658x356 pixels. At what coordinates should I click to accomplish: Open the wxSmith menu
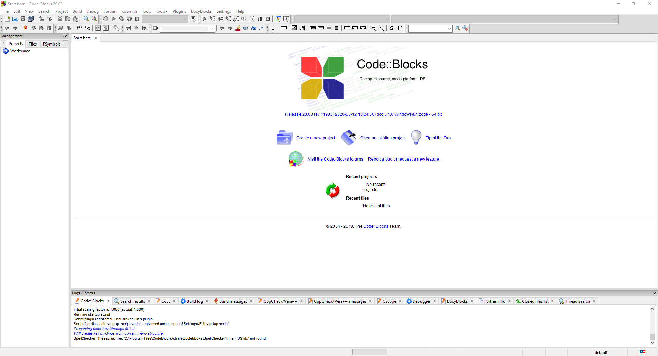[129, 11]
